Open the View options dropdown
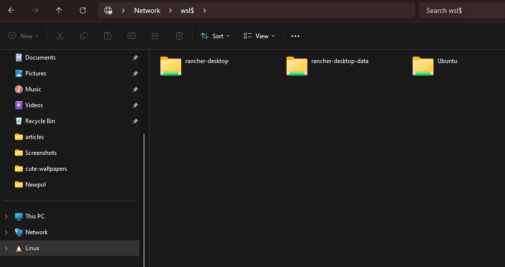The image size is (505, 267). (259, 36)
